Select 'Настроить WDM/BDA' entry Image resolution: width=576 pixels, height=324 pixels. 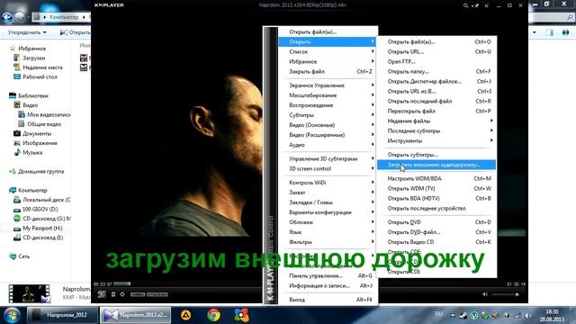pyautogui.click(x=436, y=178)
